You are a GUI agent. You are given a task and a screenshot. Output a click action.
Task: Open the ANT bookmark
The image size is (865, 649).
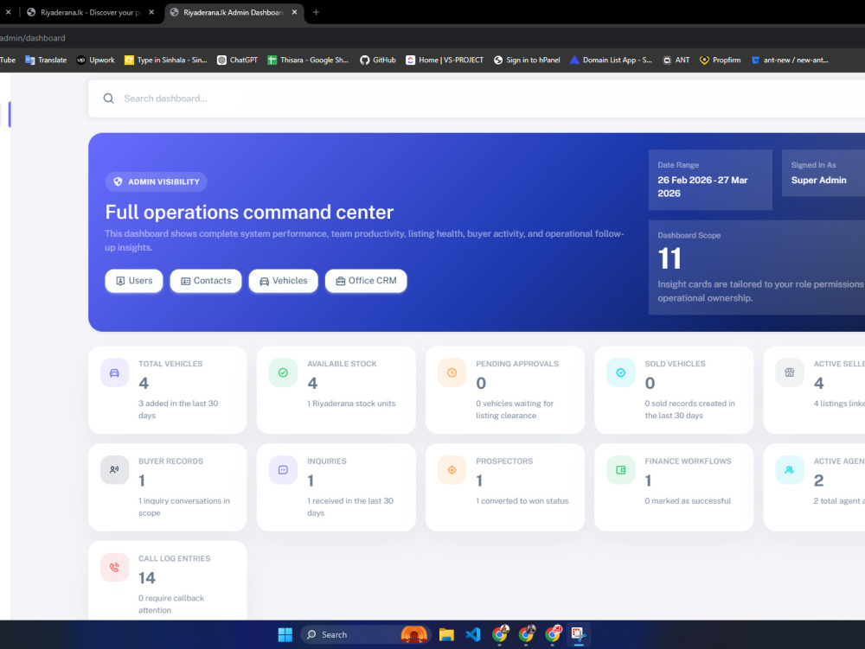676,60
